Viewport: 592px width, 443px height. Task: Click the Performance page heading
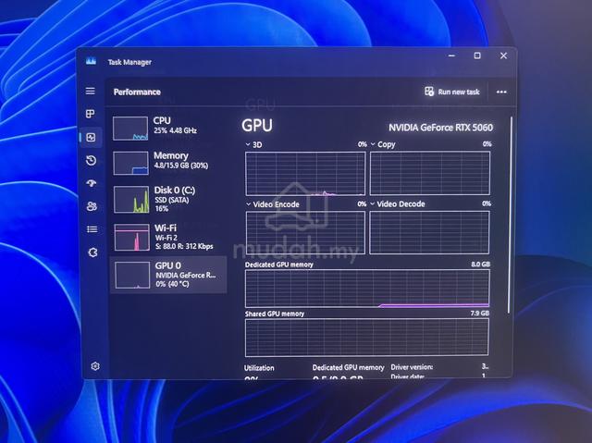point(137,92)
